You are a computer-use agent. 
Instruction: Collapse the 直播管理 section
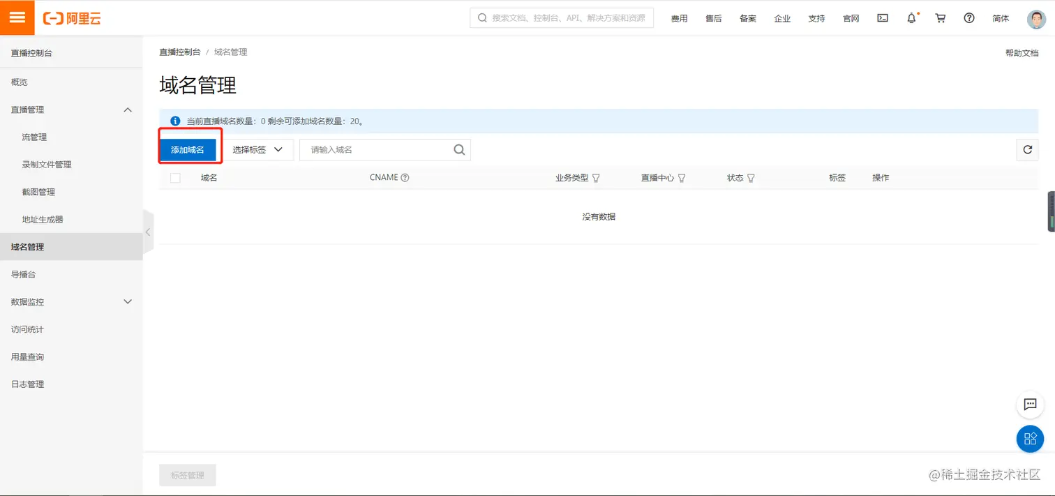(x=128, y=110)
